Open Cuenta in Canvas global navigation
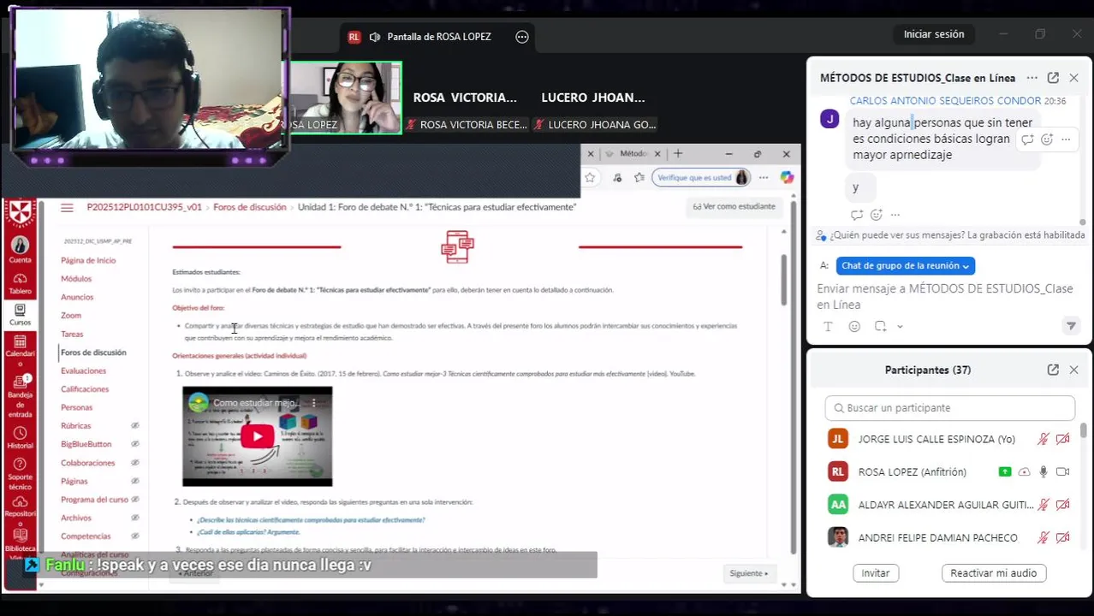This screenshot has height=616, width=1094. [20, 250]
